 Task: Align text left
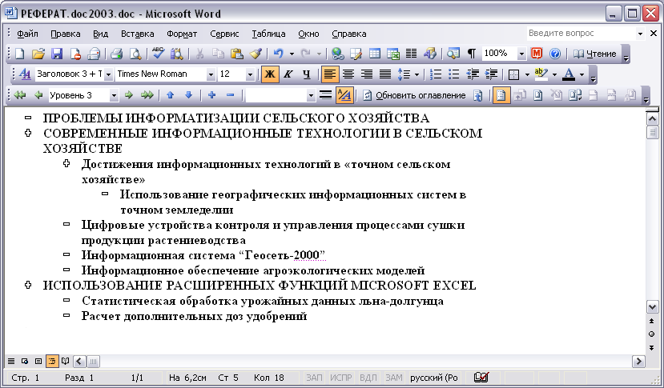pyautogui.click(x=329, y=74)
